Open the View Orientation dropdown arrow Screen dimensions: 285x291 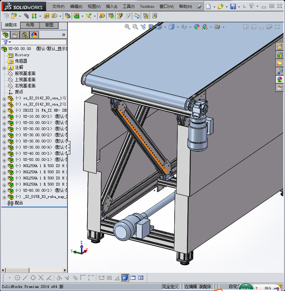click(x=165, y=27)
